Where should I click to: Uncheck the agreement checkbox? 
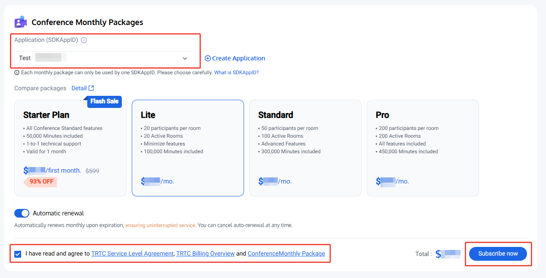(18, 254)
